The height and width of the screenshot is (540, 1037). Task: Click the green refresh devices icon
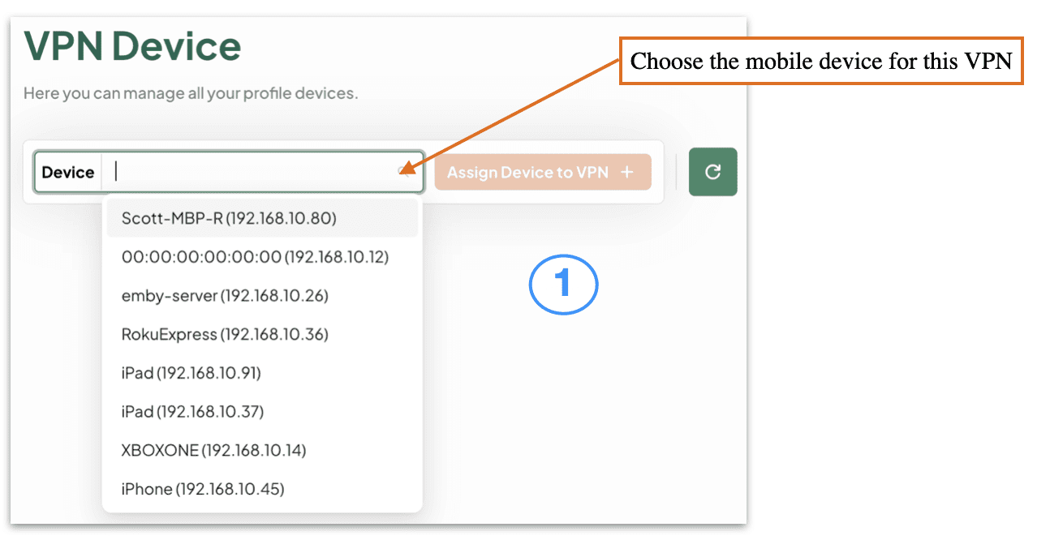click(x=712, y=172)
